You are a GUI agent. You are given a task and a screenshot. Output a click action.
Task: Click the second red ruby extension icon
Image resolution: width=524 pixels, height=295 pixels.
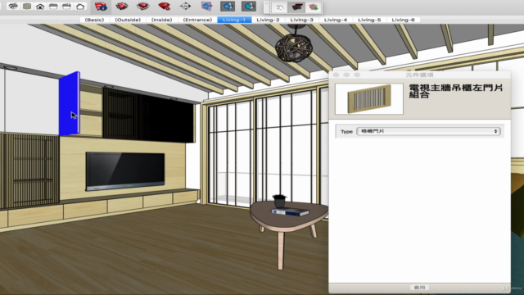pos(122,6)
